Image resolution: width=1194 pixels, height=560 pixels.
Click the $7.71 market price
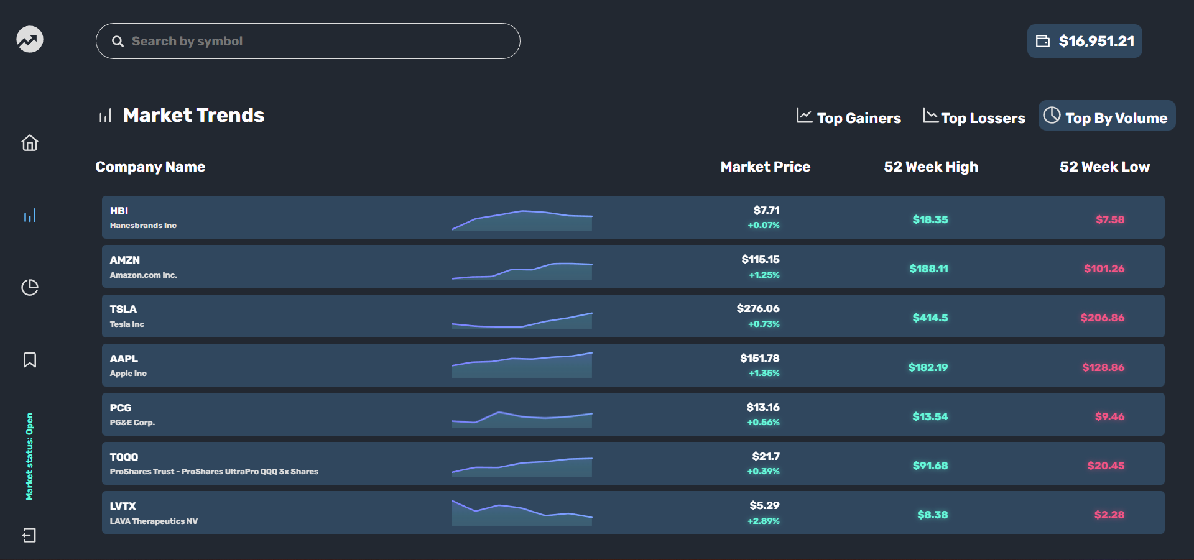[x=766, y=210]
